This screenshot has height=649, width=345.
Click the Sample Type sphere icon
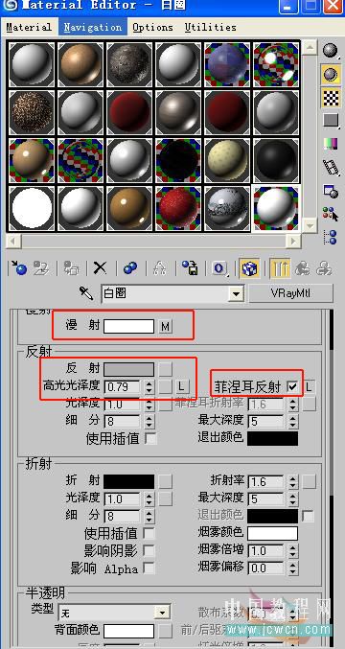click(330, 51)
